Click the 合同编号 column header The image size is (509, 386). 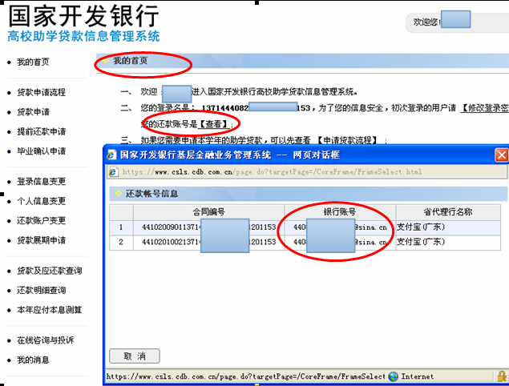208,212
